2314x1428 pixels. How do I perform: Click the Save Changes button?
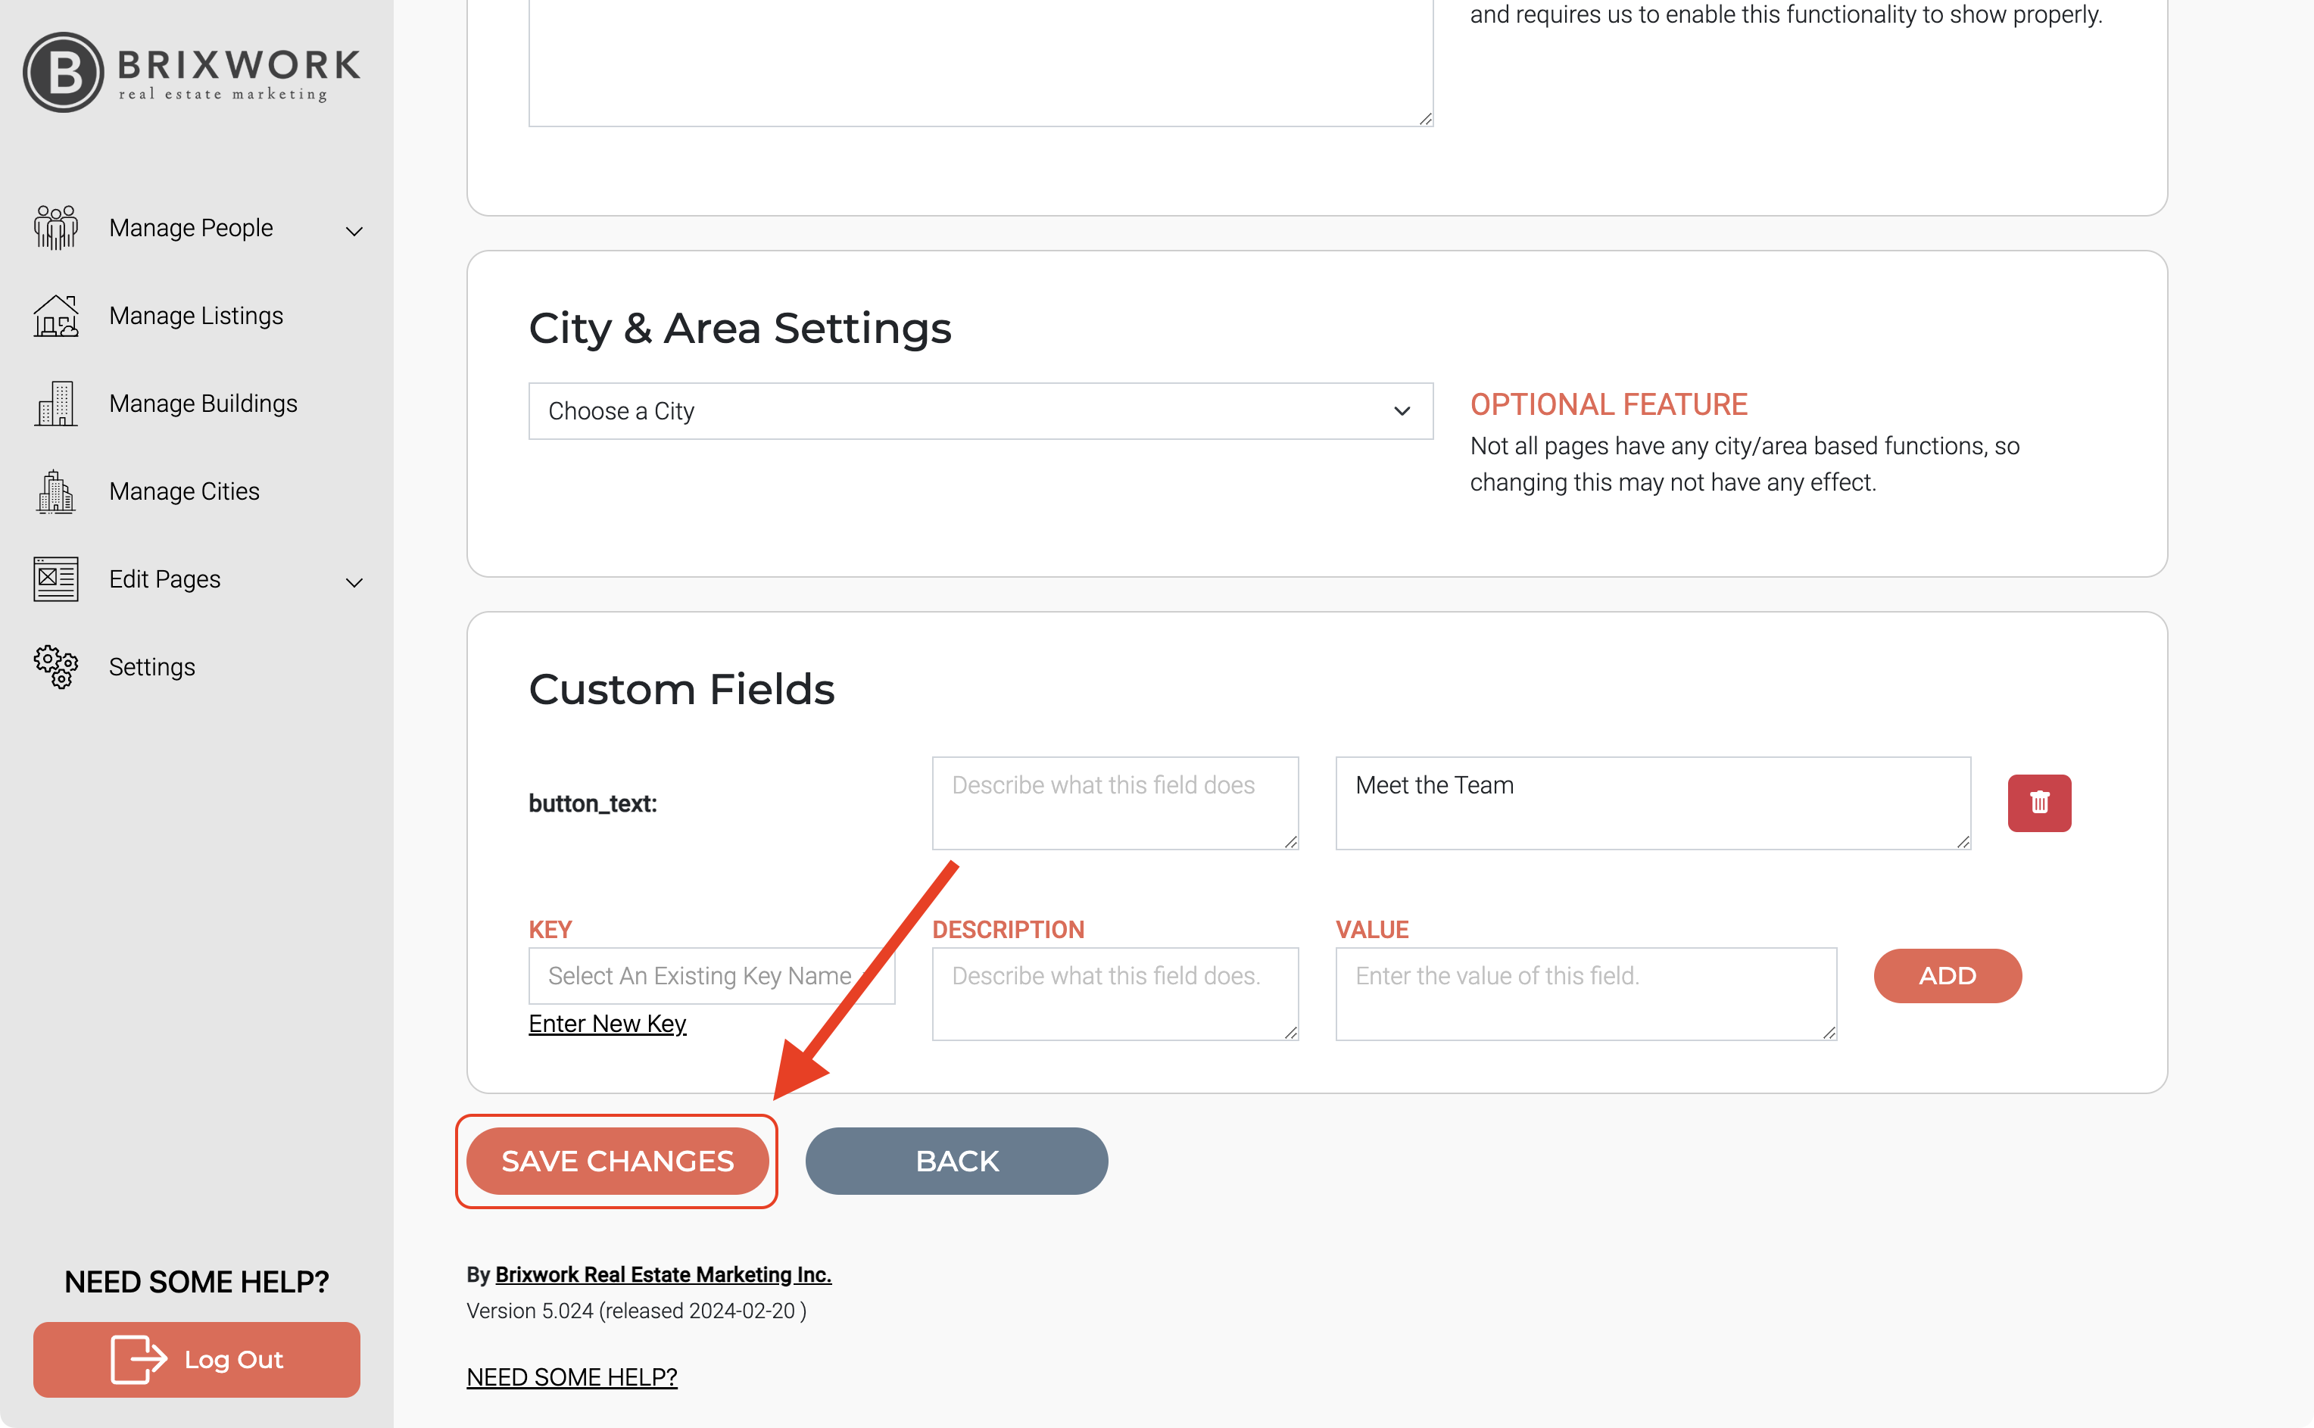pyautogui.click(x=617, y=1161)
